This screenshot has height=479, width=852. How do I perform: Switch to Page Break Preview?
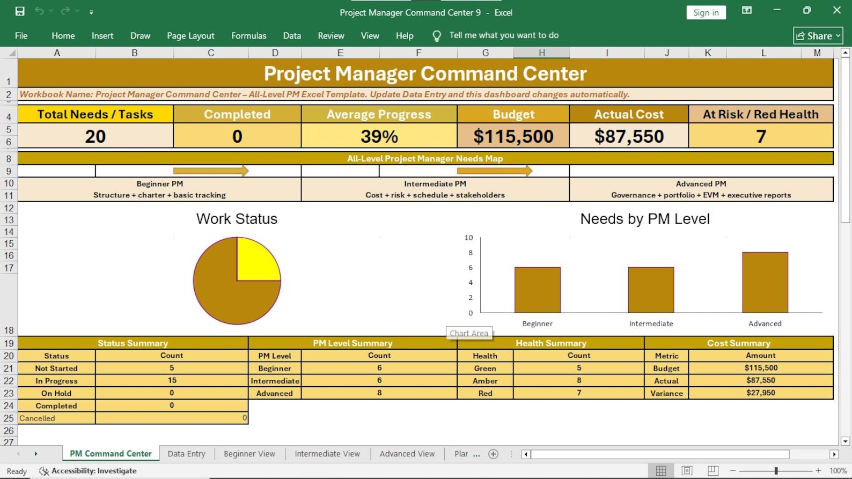[713, 471]
